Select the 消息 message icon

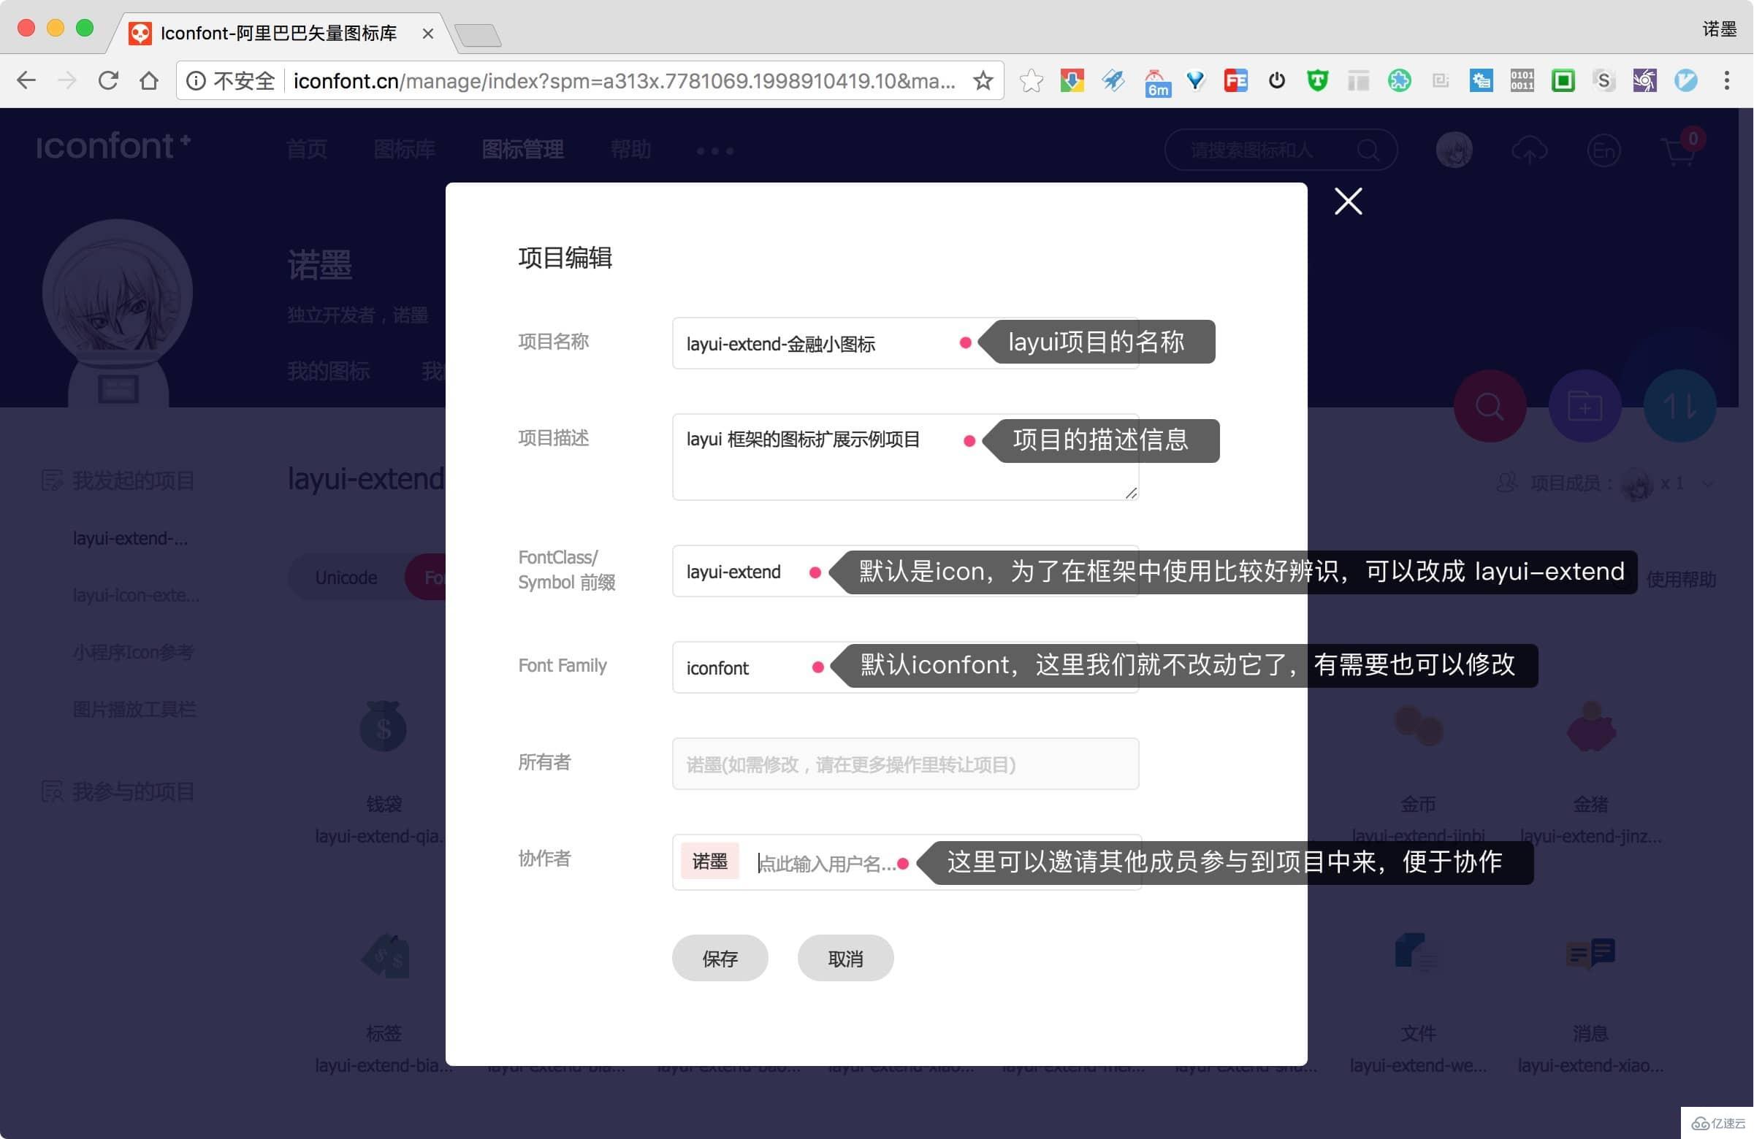[x=1590, y=954]
